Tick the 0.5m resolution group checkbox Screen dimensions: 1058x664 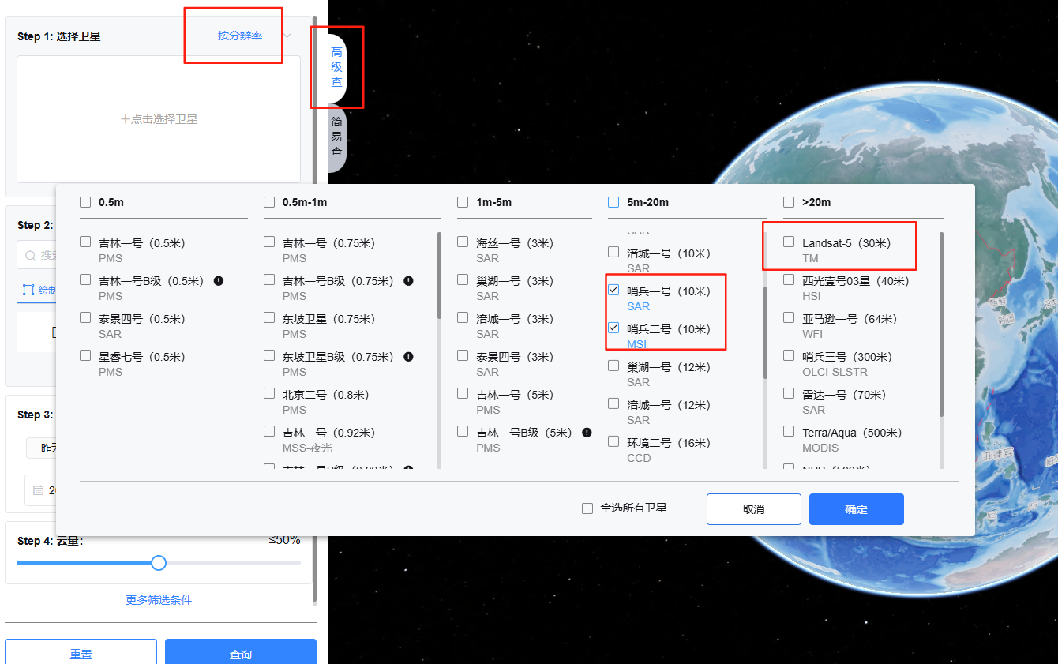[85, 202]
